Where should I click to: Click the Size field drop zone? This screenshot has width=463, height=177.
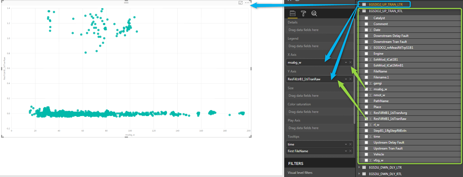[320, 96]
